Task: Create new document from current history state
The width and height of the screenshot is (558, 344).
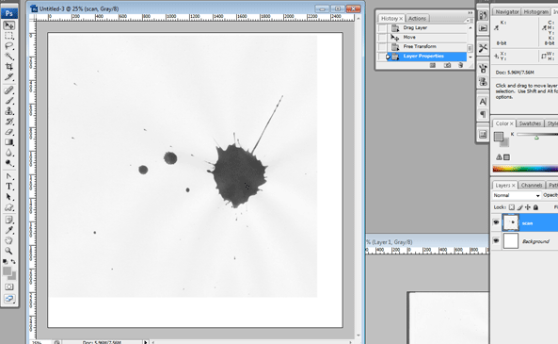Action: [x=433, y=65]
